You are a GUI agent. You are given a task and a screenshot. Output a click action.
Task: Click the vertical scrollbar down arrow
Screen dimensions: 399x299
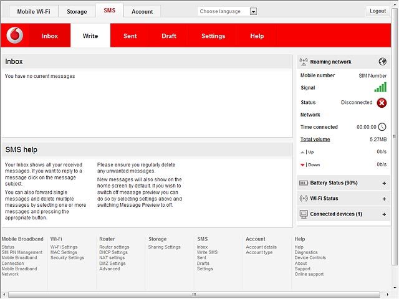[x=395, y=288]
